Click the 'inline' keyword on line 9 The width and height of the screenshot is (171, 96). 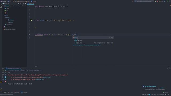pyautogui.click(x=39, y=34)
